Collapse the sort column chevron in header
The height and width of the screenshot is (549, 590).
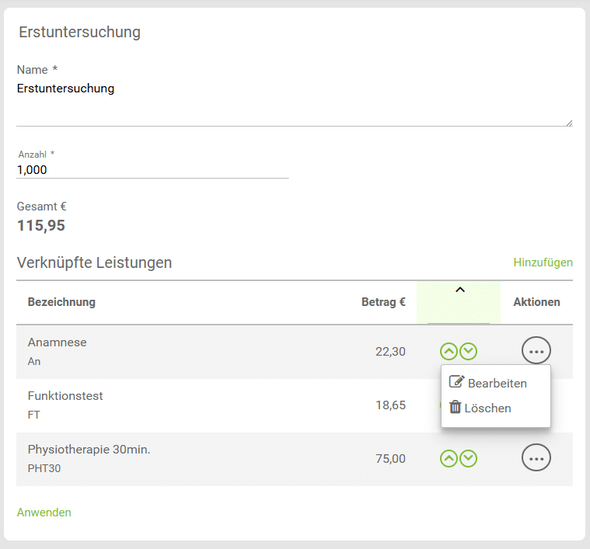point(460,290)
